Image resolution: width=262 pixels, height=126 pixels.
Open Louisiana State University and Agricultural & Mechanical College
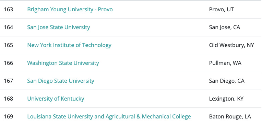click(x=109, y=117)
